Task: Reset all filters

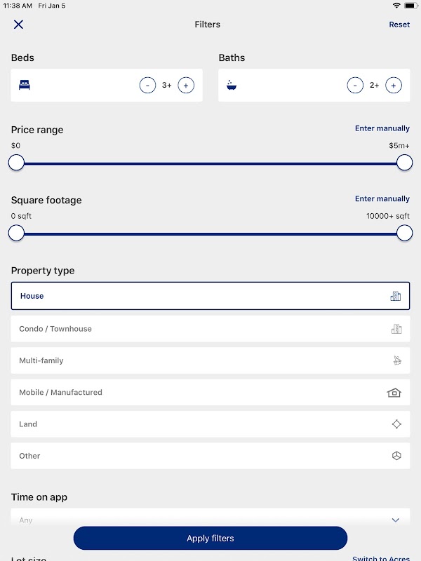Action: click(399, 25)
